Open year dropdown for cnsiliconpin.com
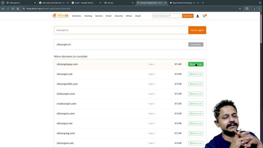263x148 pixels. coord(152,104)
